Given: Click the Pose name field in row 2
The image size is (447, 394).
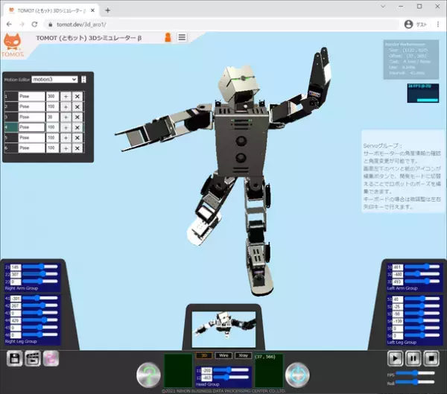Looking at the screenshot, I should [x=31, y=107].
